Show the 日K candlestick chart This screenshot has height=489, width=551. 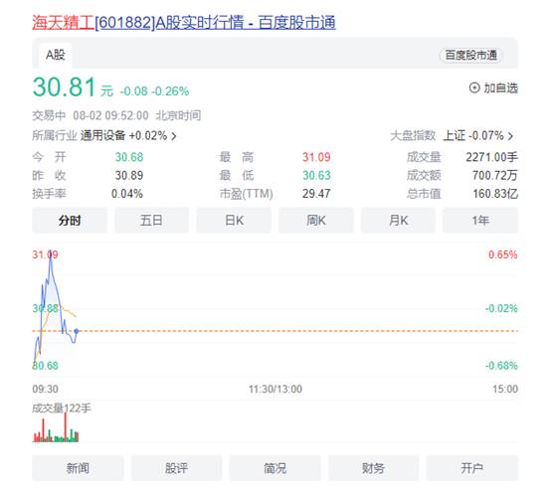point(234,220)
